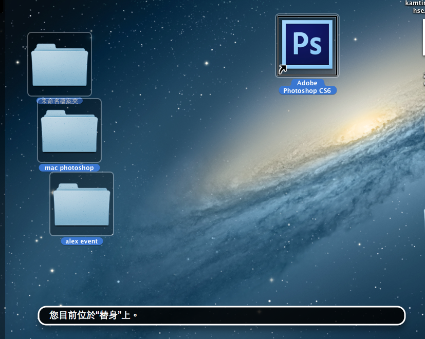425x339 pixels.
Task: Click the VoiceOver caption "您目前位於“替身”上。"
Action: tap(221, 315)
